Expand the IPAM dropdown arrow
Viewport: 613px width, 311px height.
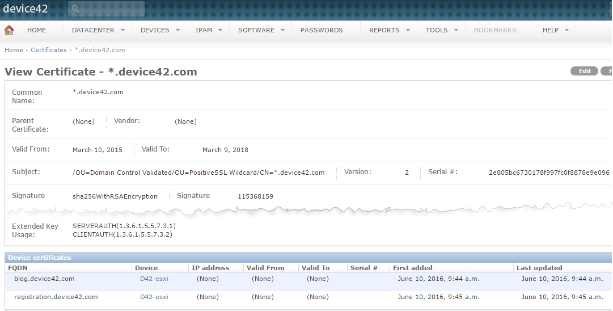coord(221,30)
